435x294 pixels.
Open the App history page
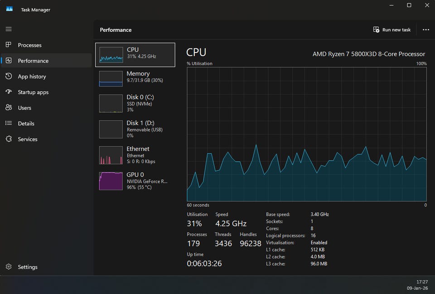click(x=32, y=77)
